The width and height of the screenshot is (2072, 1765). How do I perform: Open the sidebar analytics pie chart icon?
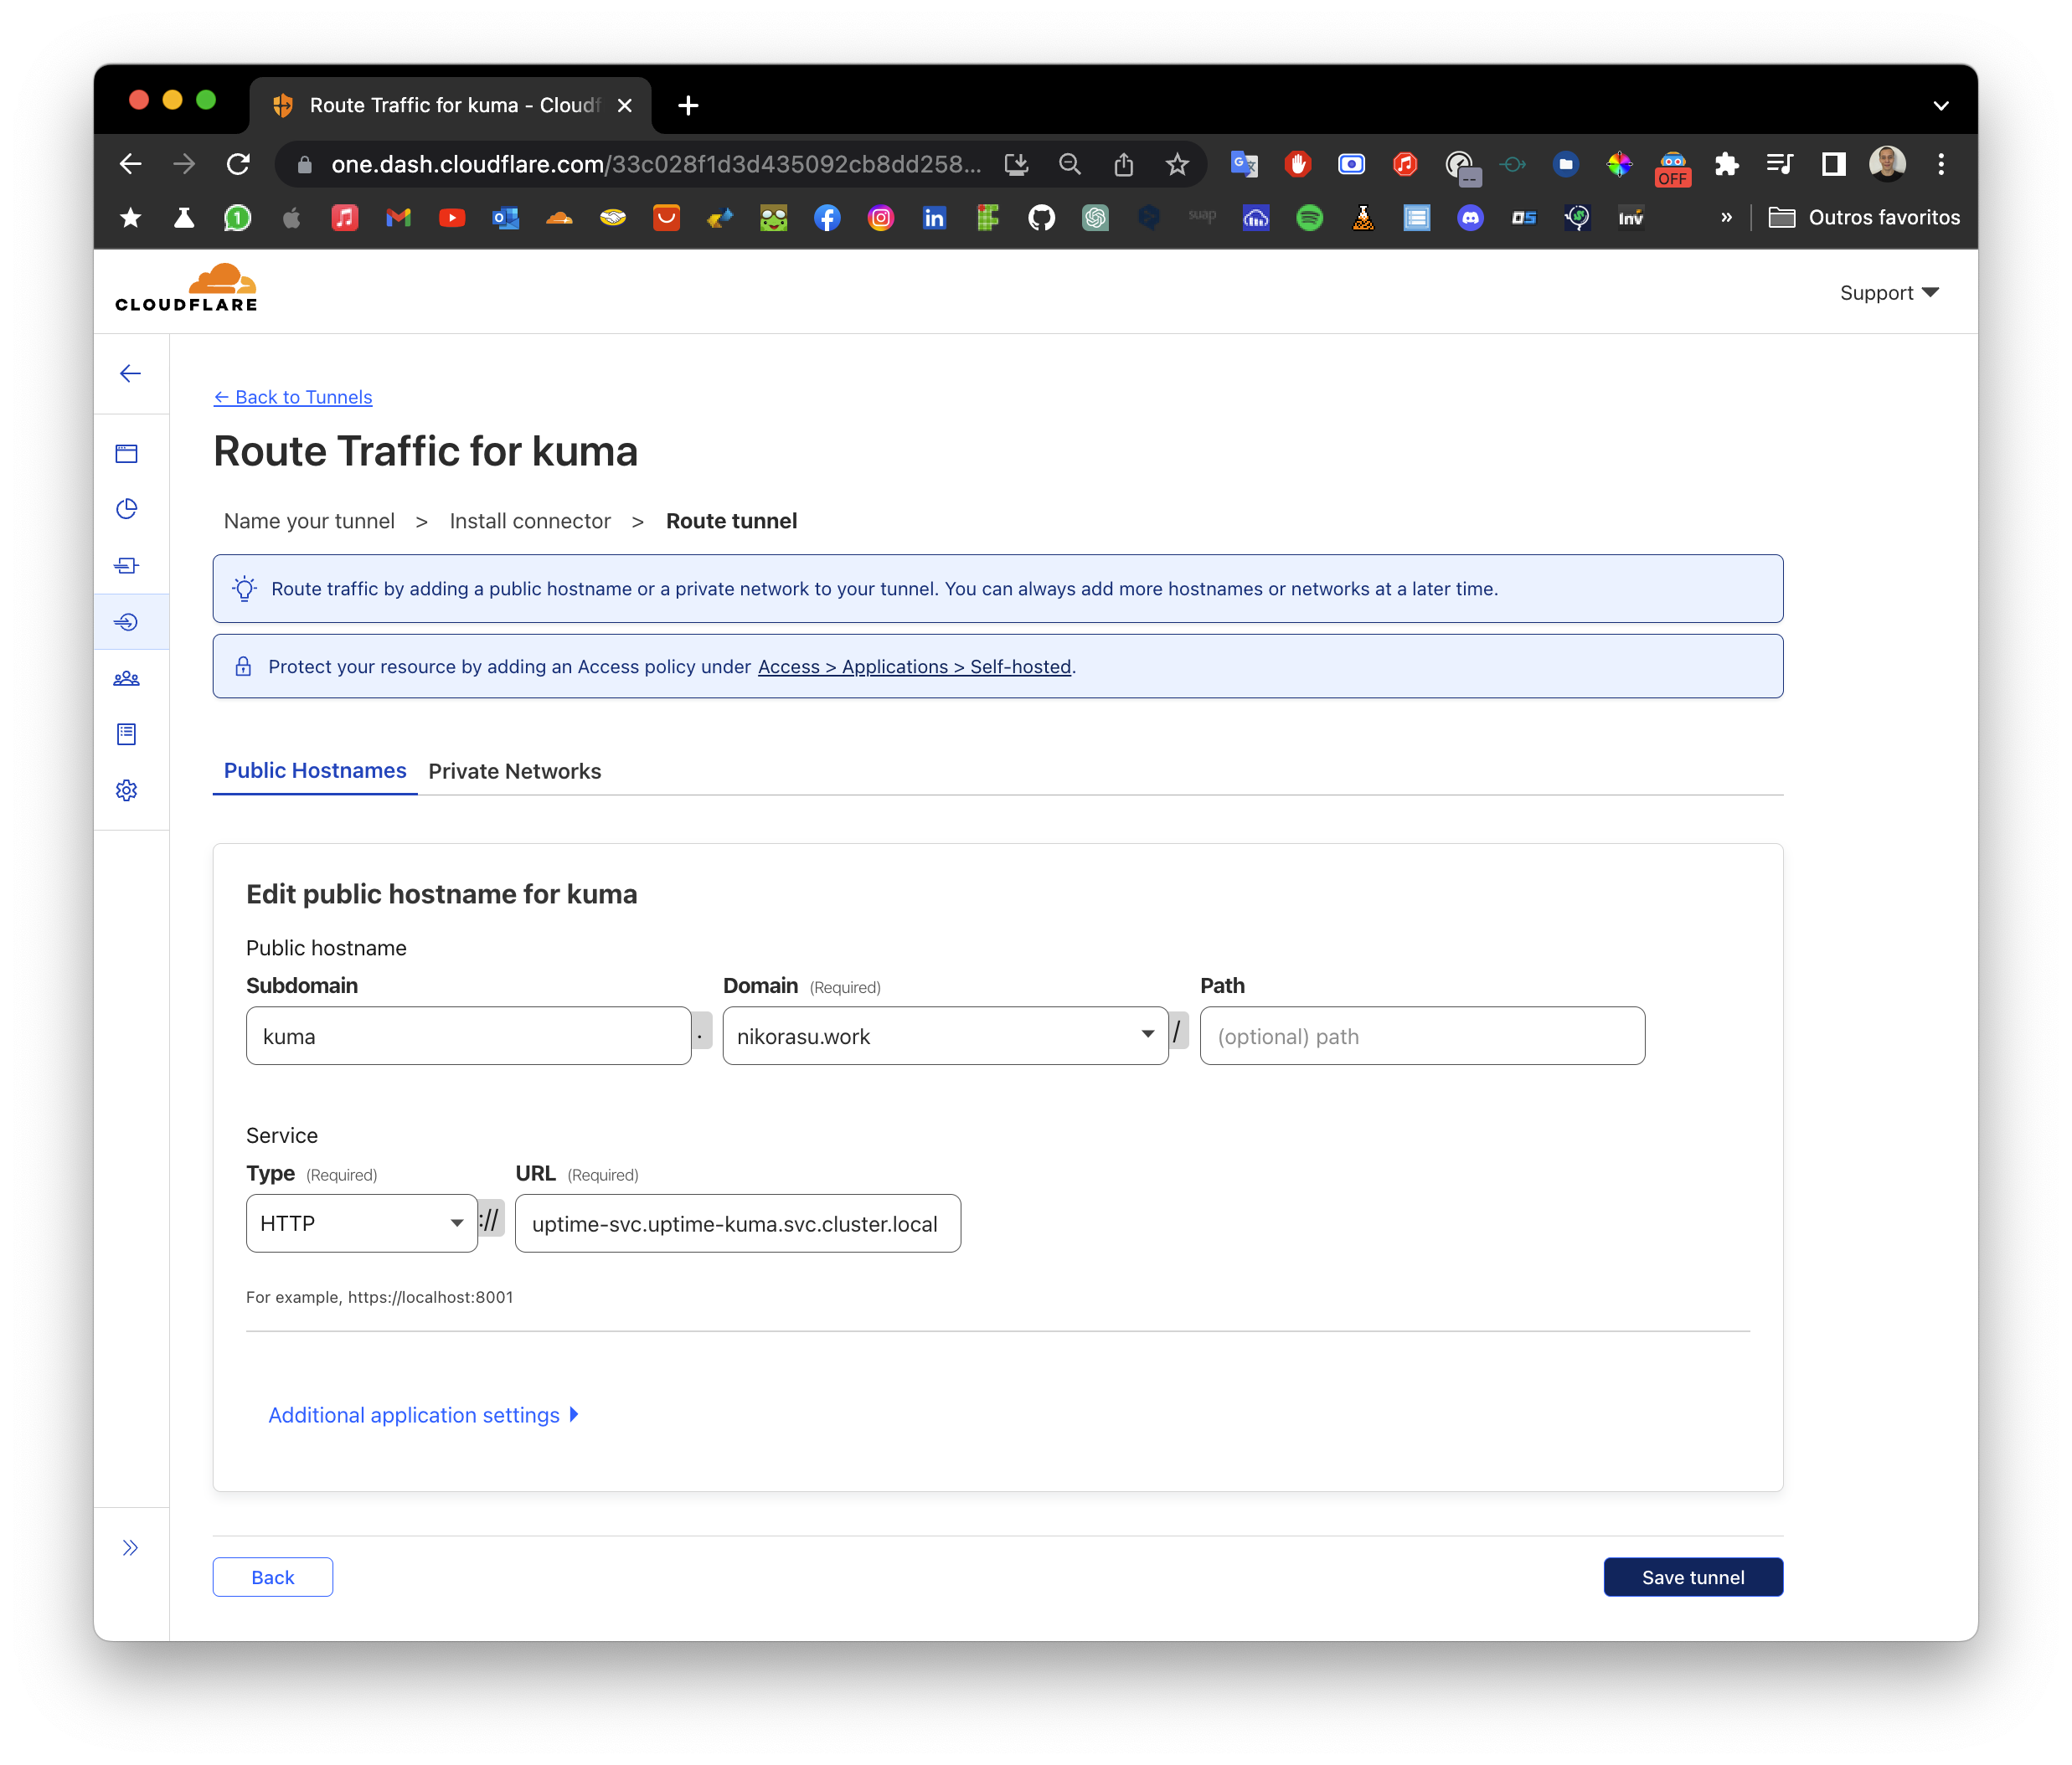click(127, 509)
